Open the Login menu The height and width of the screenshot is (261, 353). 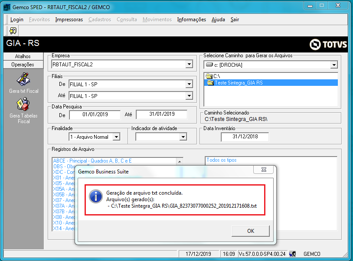click(16, 20)
